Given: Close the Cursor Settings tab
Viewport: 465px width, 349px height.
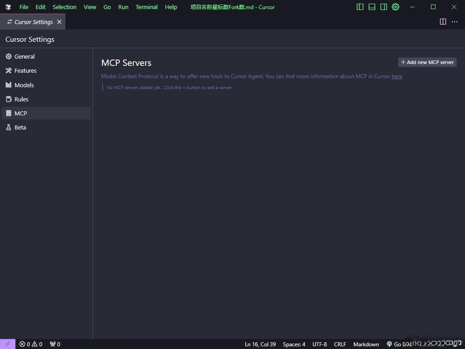Looking at the screenshot, I should [x=59, y=22].
